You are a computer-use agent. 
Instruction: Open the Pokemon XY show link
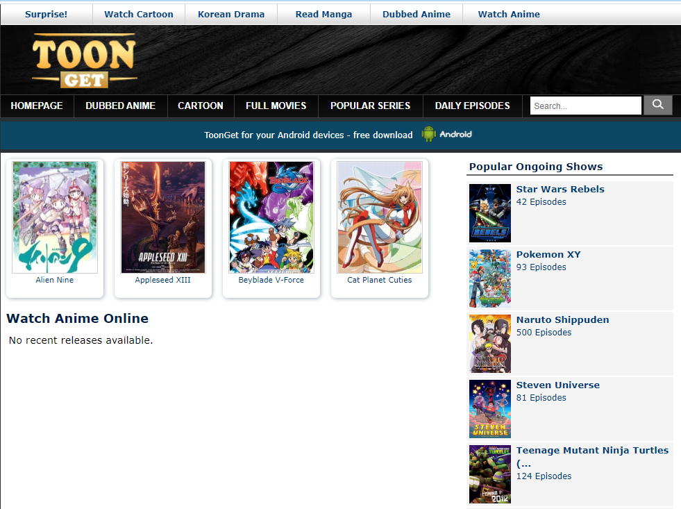[x=548, y=254]
